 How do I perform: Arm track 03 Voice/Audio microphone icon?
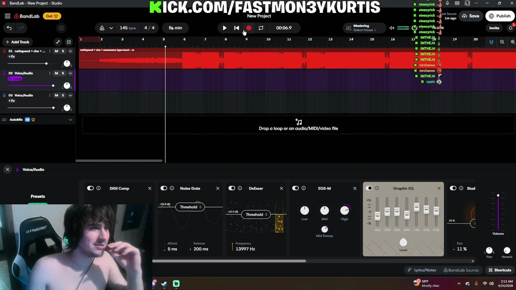pyautogui.click(x=4, y=95)
